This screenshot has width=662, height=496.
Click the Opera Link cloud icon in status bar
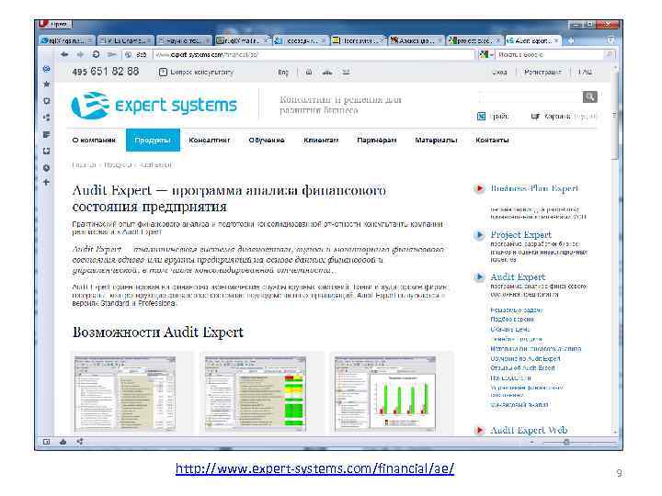pos(63,442)
